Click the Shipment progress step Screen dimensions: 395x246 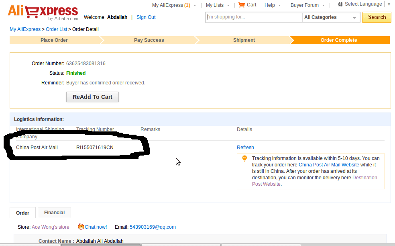(x=244, y=40)
